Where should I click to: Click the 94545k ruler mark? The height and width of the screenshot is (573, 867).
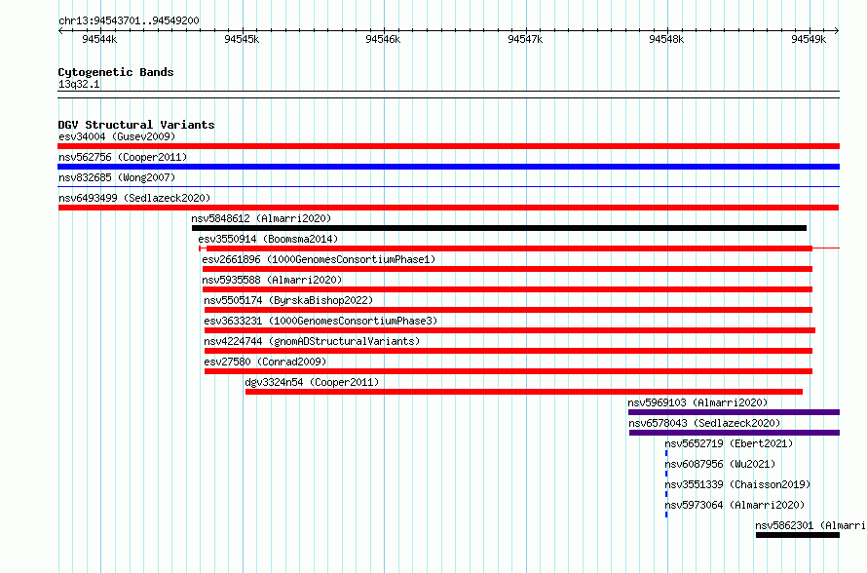click(242, 39)
